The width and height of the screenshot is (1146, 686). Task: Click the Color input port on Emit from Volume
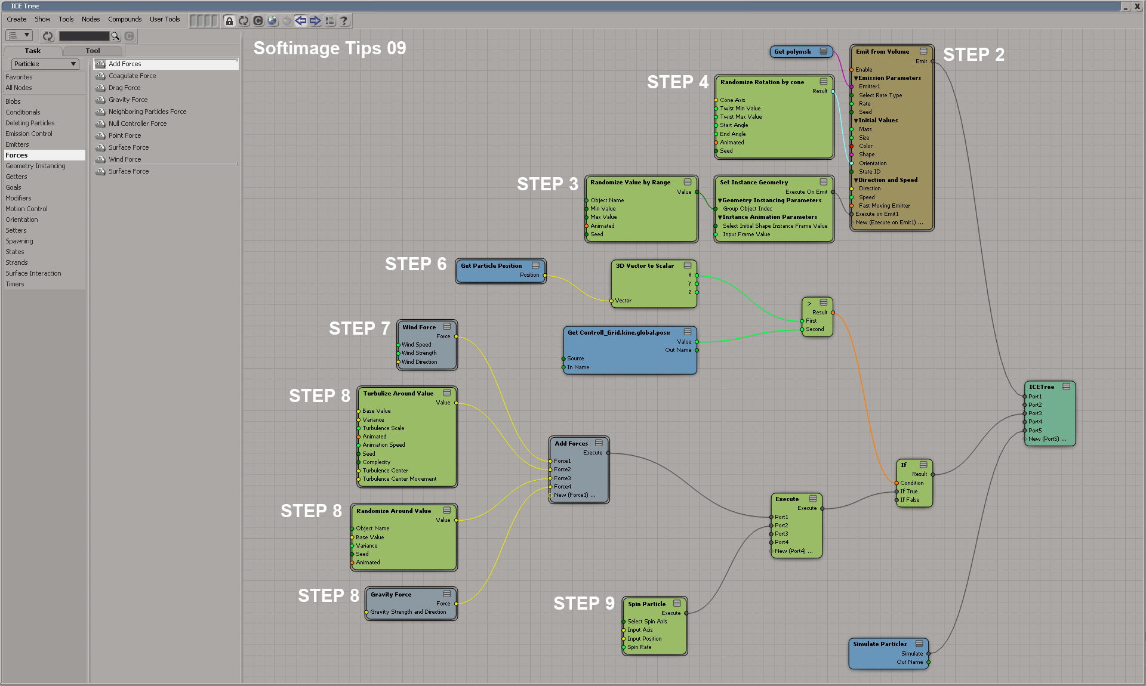(x=852, y=146)
